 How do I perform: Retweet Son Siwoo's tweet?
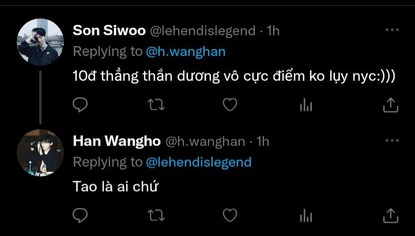point(156,104)
